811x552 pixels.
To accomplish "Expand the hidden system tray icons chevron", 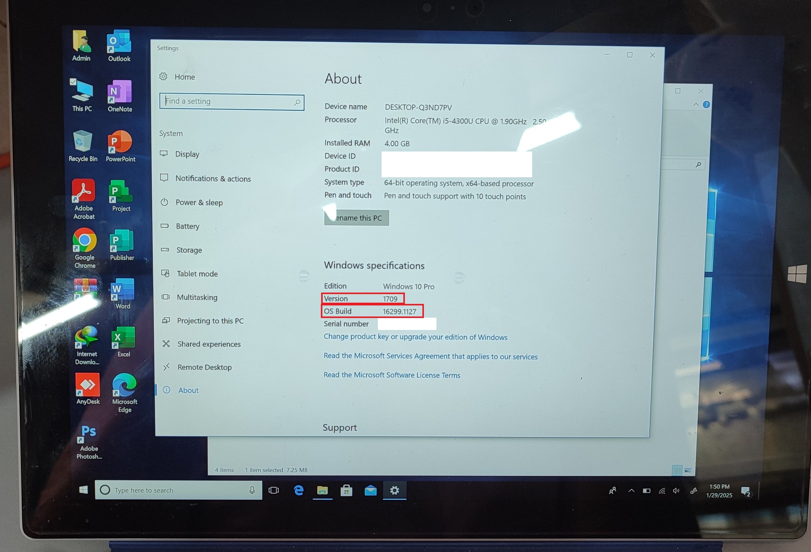I will click(x=631, y=491).
